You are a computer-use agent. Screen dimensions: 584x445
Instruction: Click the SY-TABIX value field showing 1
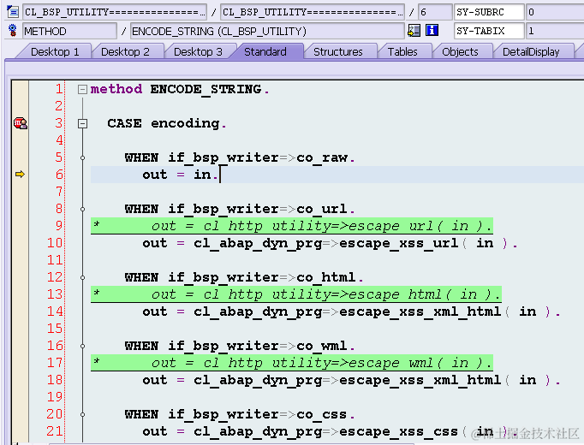click(x=555, y=31)
